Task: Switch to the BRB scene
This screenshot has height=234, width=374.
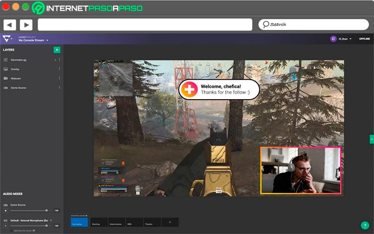Action: point(135,222)
